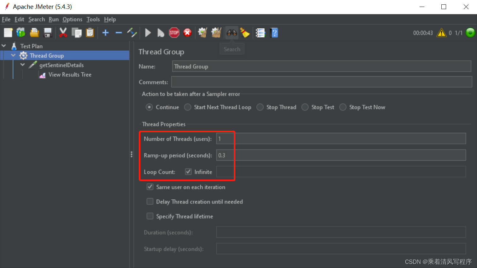Select View Results Tree label in tree

70,75
